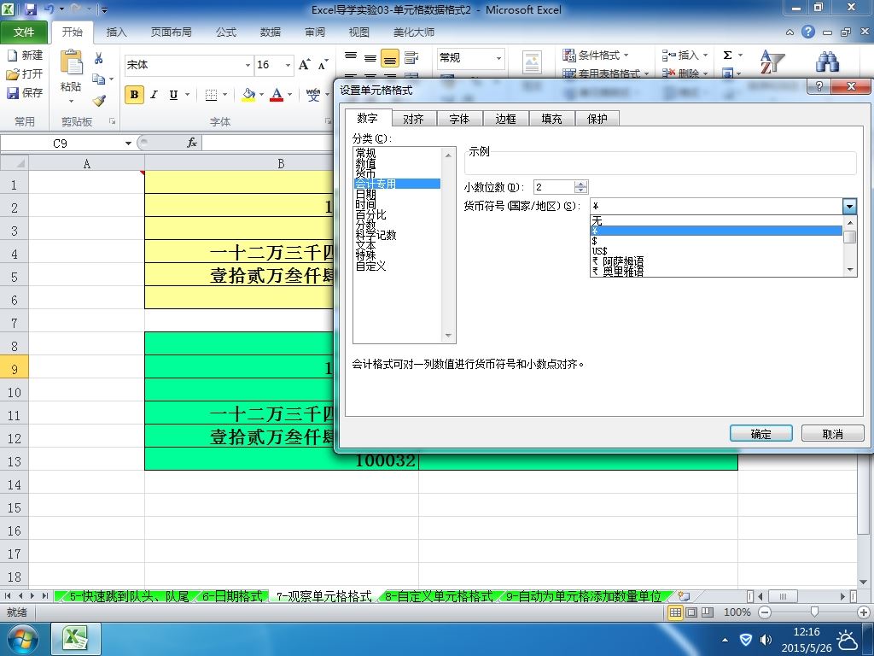Open sheet tab 8-自定义单元格格式
This screenshot has width=874, height=656.
pos(439,596)
